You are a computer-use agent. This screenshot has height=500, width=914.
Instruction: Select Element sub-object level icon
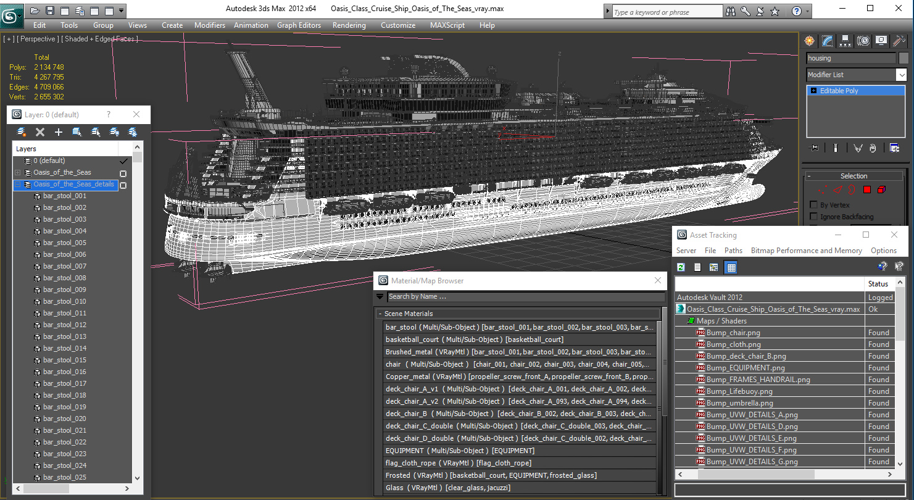(881, 190)
